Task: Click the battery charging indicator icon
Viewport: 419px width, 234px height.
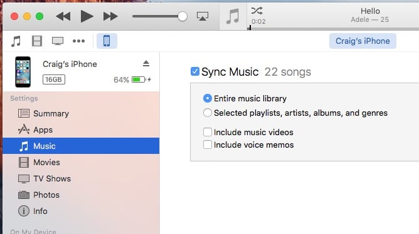Action: click(141, 79)
